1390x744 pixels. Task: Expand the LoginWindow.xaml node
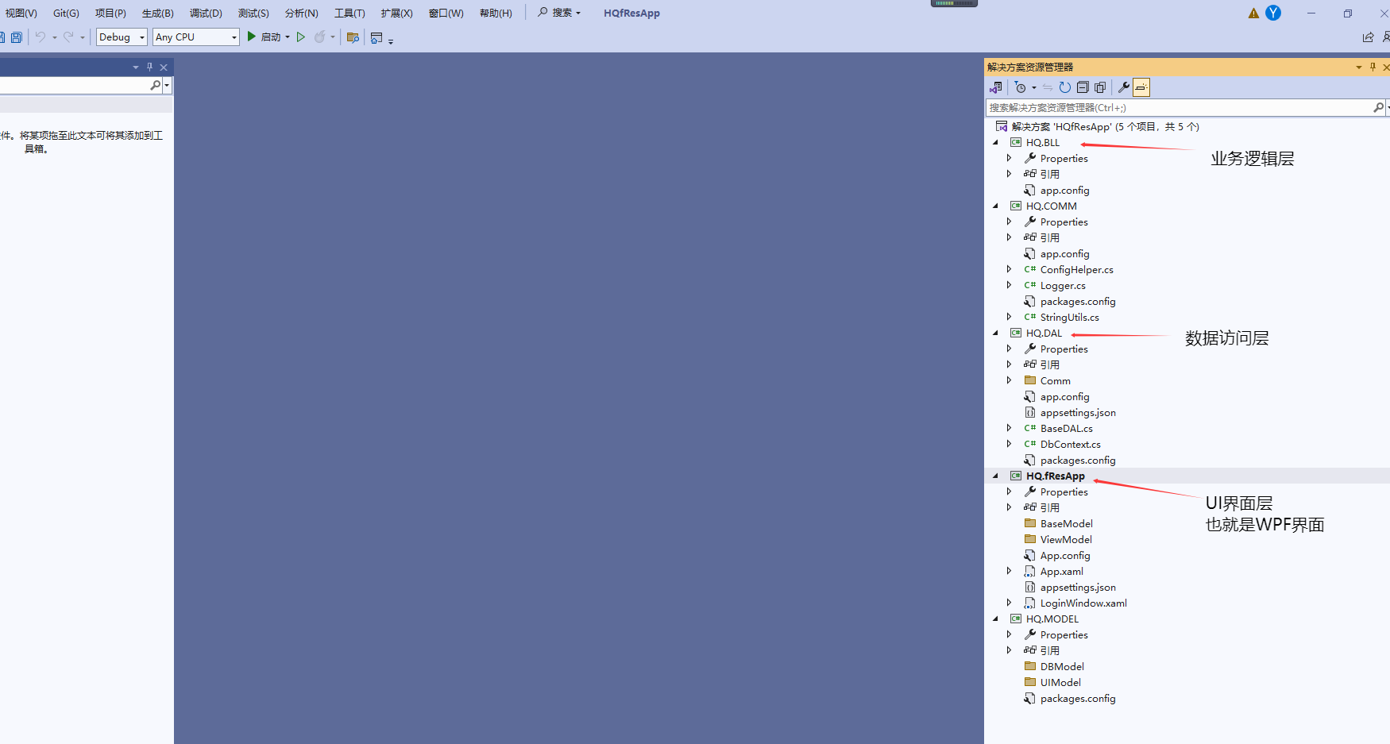pos(1010,603)
